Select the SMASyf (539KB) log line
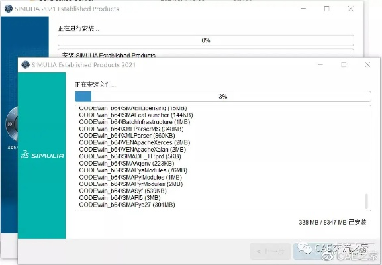 click(122, 191)
